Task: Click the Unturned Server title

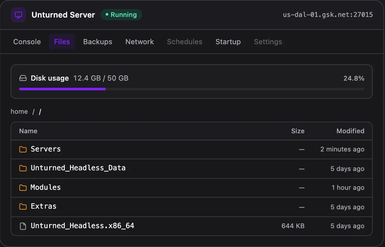Action: pos(63,15)
